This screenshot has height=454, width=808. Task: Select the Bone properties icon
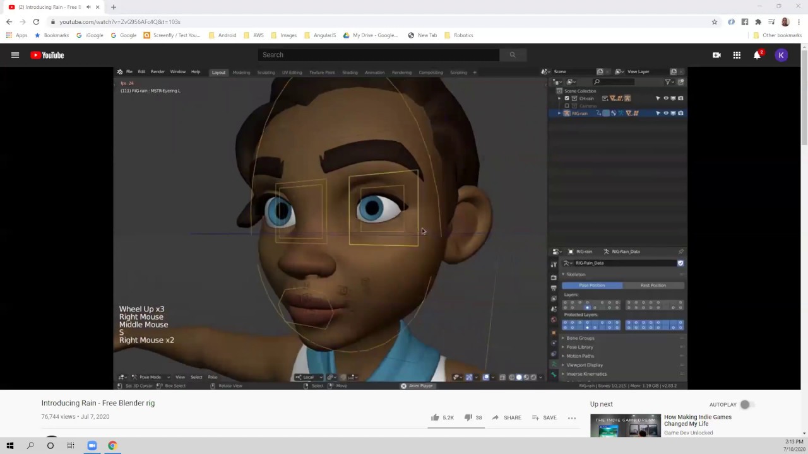pos(554,374)
